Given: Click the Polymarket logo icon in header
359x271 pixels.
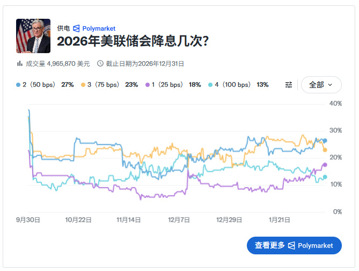Looking at the screenshot, I should coord(76,28).
